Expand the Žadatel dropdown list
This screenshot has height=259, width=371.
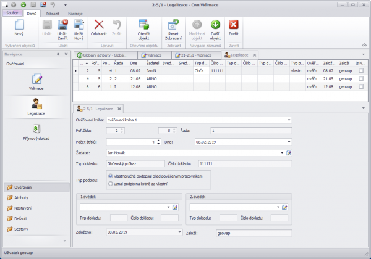tap(282, 152)
